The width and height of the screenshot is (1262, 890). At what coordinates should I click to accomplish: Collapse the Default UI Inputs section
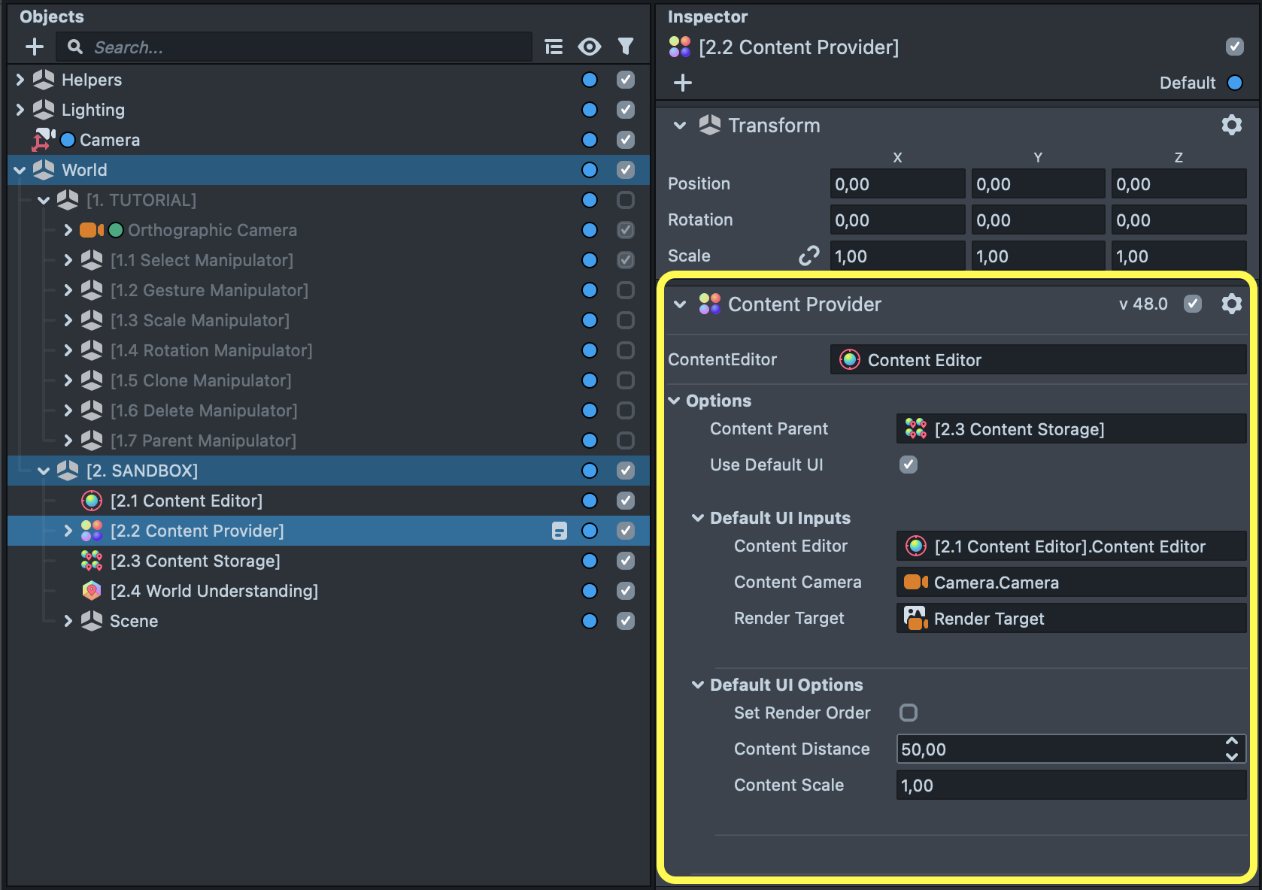(698, 518)
